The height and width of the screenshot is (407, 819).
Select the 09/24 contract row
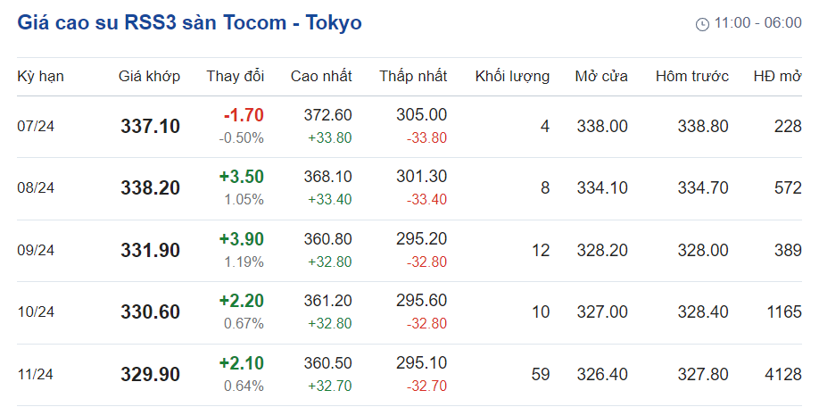pyautogui.click(x=37, y=251)
